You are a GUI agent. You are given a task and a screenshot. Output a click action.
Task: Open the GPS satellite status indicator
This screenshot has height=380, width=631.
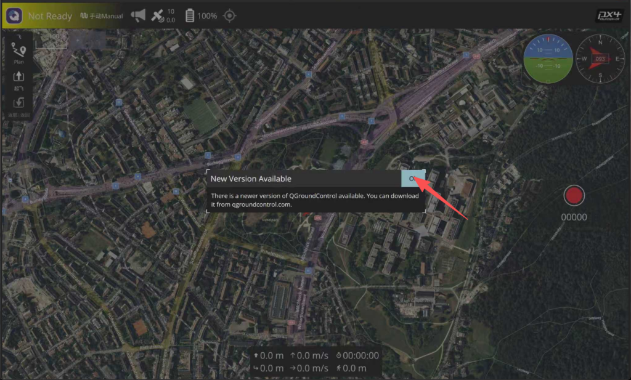click(158, 16)
